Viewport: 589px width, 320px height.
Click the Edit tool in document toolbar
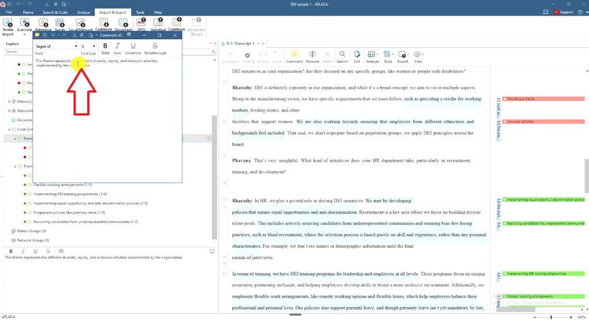click(x=357, y=57)
